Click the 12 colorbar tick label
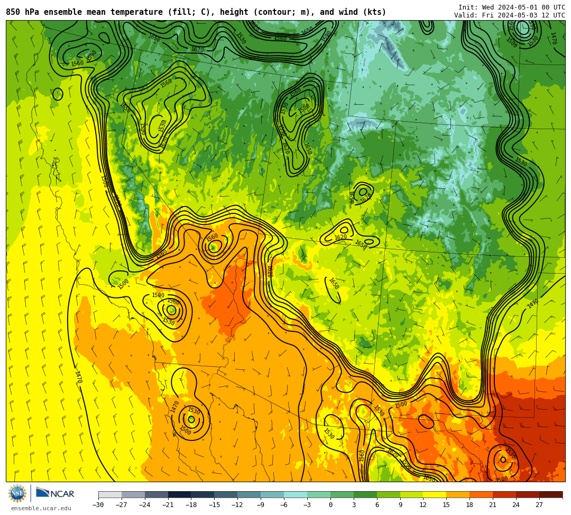 pos(423,505)
